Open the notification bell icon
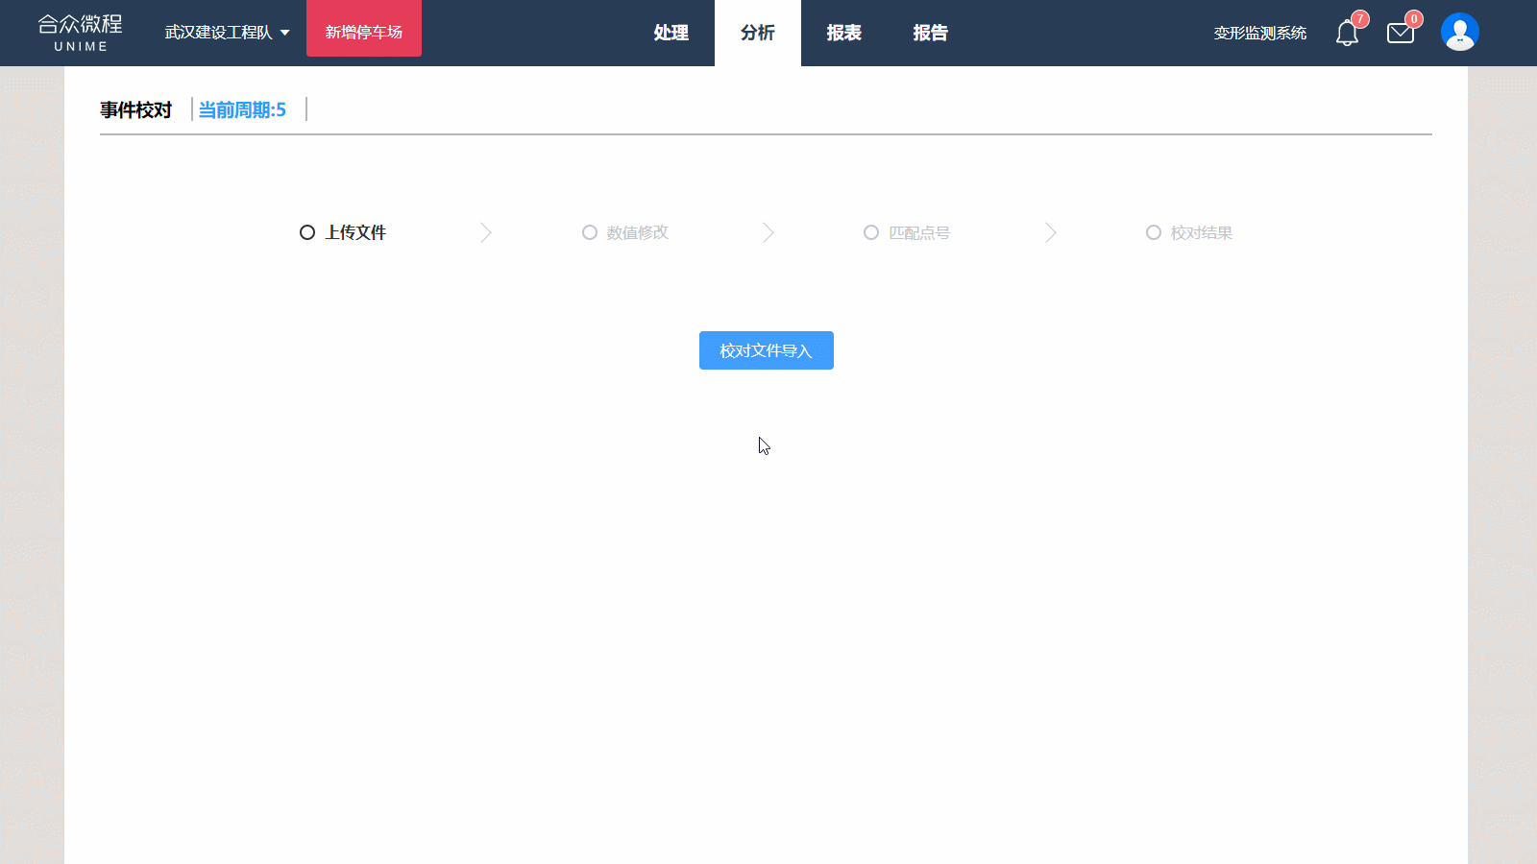This screenshot has height=864, width=1537. [x=1346, y=35]
